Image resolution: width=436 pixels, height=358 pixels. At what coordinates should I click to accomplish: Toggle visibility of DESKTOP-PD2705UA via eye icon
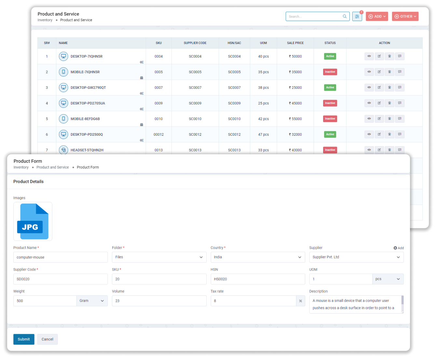(369, 103)
